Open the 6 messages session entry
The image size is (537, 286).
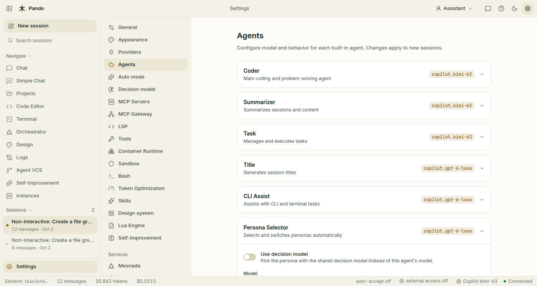(x=50, y=244)
